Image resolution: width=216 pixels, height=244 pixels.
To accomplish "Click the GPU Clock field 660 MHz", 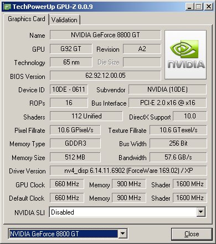I will point(67,184).
